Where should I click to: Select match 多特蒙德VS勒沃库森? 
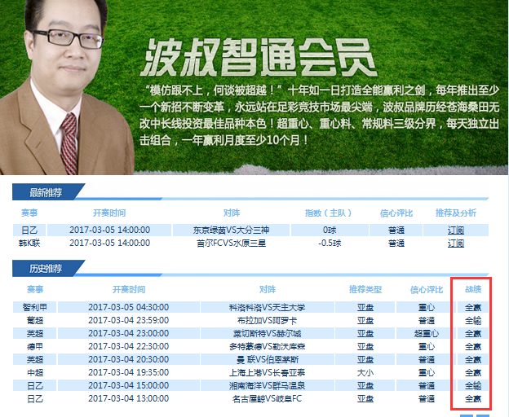(268, 346)
